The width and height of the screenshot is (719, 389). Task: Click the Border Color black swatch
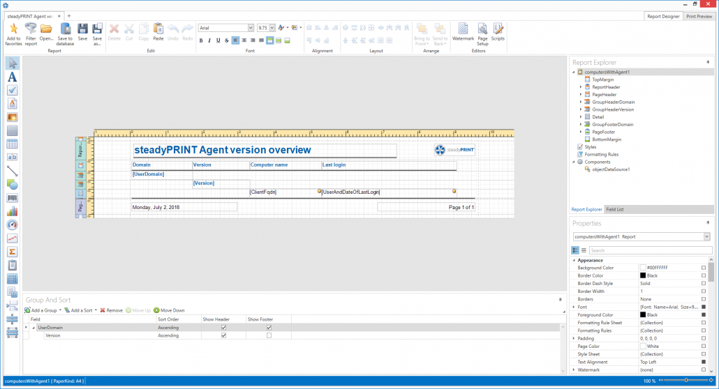(643, 275)
